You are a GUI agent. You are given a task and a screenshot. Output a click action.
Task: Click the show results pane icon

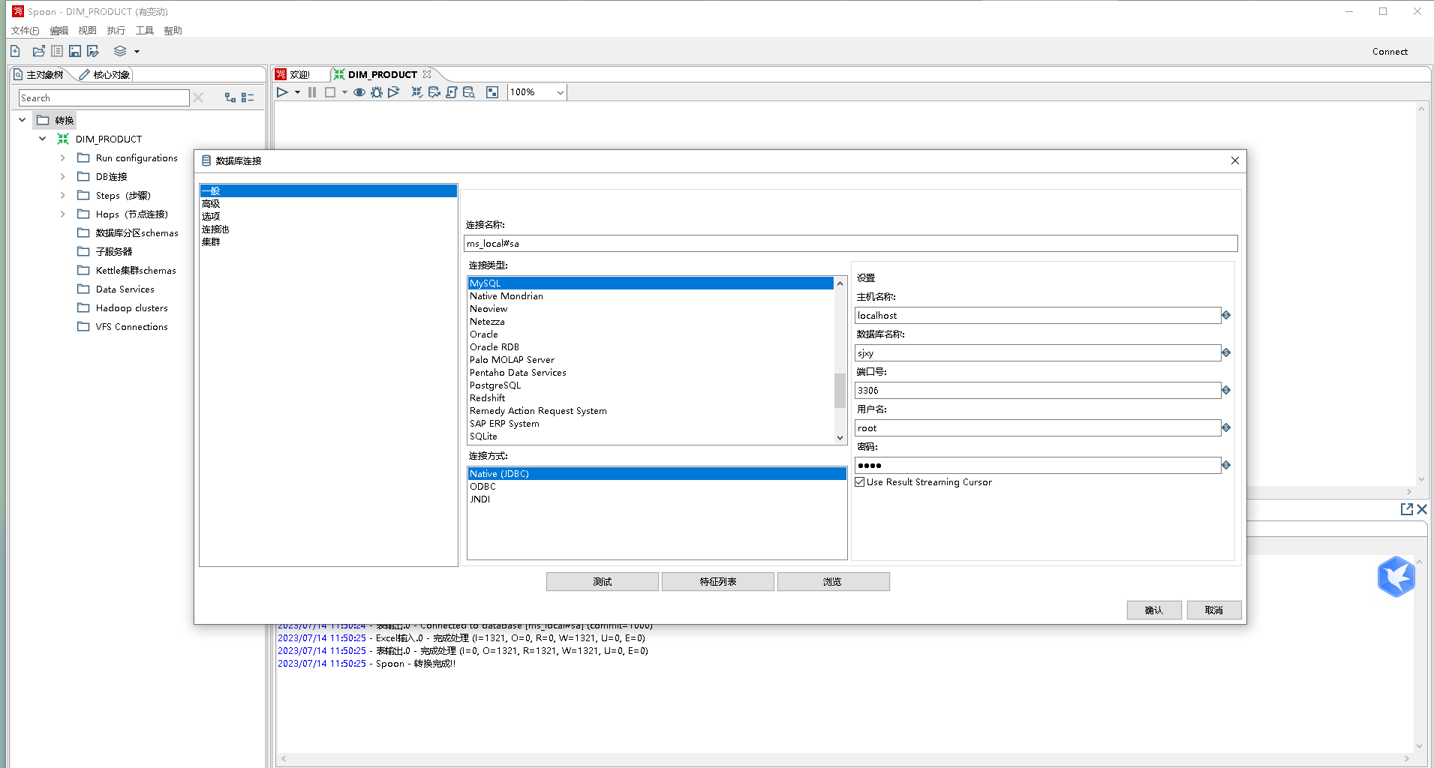point(492,92)
